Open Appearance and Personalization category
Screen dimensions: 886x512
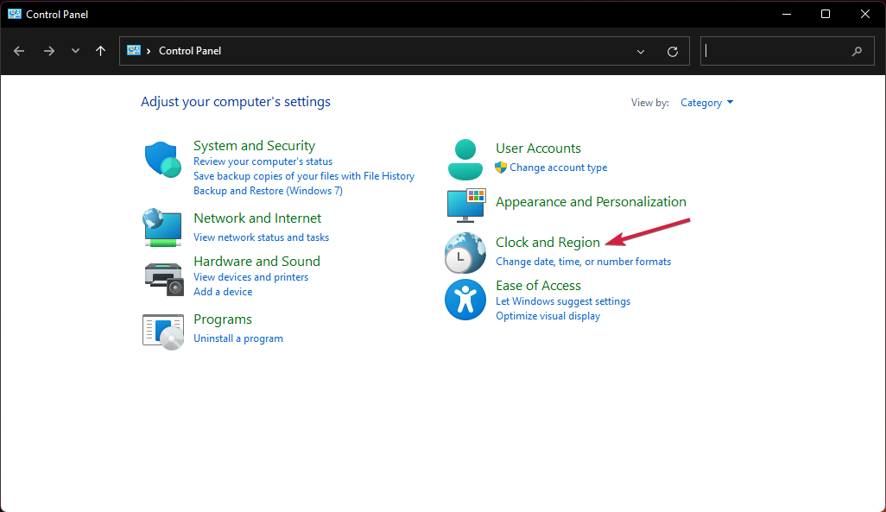591,202
